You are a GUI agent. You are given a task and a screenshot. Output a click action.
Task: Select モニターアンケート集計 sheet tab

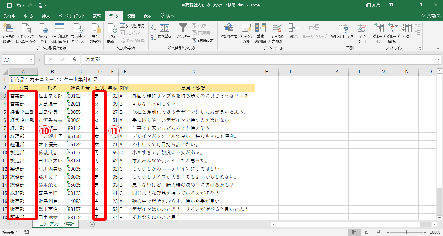click(x=55, y=224)
